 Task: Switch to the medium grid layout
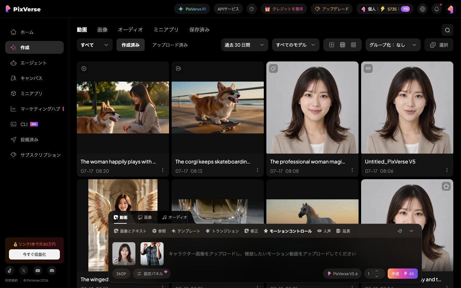[343, 45]
